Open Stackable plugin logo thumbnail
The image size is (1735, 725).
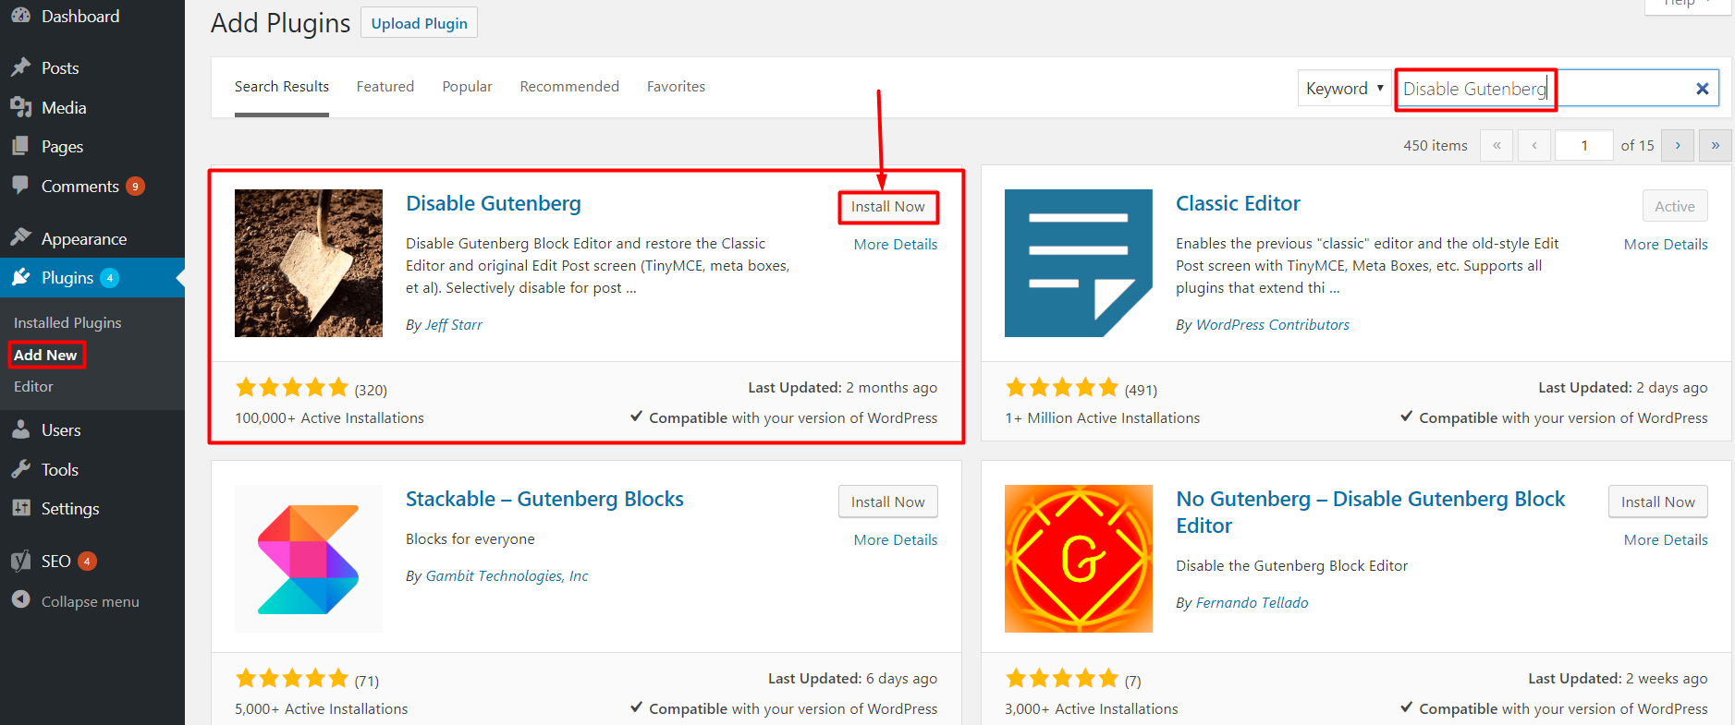click(x=309, y=559)
